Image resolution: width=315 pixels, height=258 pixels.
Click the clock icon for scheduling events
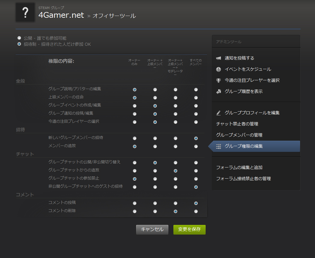point(219,69)
